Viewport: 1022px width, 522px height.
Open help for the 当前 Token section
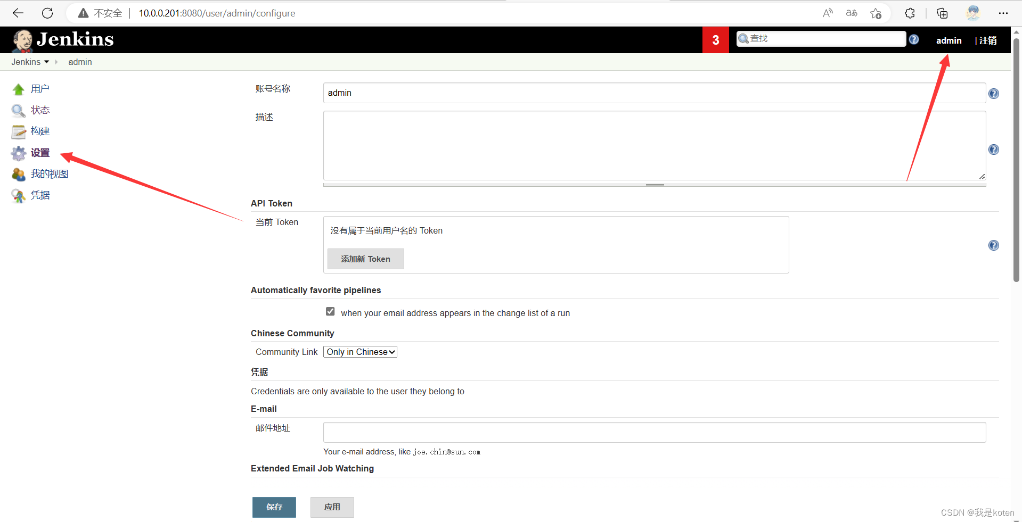(x=994, y=245)
